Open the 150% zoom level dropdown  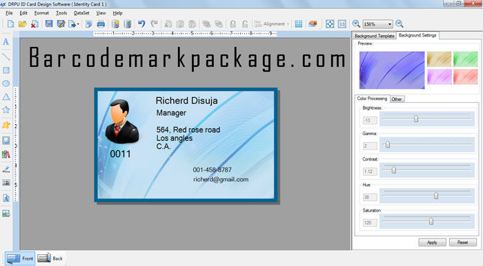point(390,24)
